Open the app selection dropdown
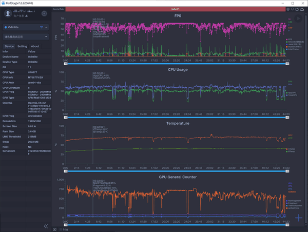 pyautogui.click(x=25, y=37)
